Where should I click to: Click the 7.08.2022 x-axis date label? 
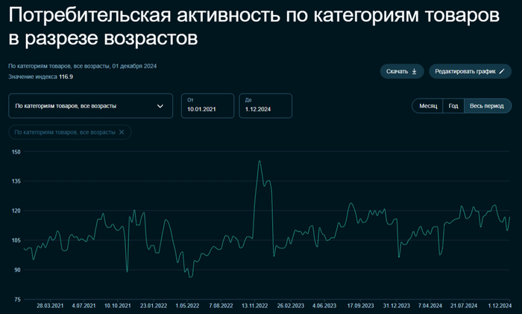[x=221, y=306]
